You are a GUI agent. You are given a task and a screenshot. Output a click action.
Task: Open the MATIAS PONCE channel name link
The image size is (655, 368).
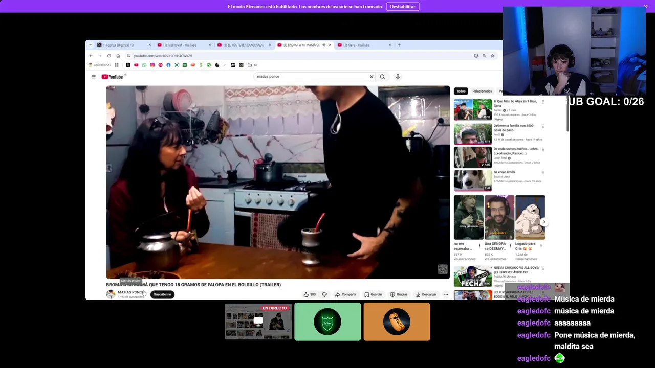130,292
